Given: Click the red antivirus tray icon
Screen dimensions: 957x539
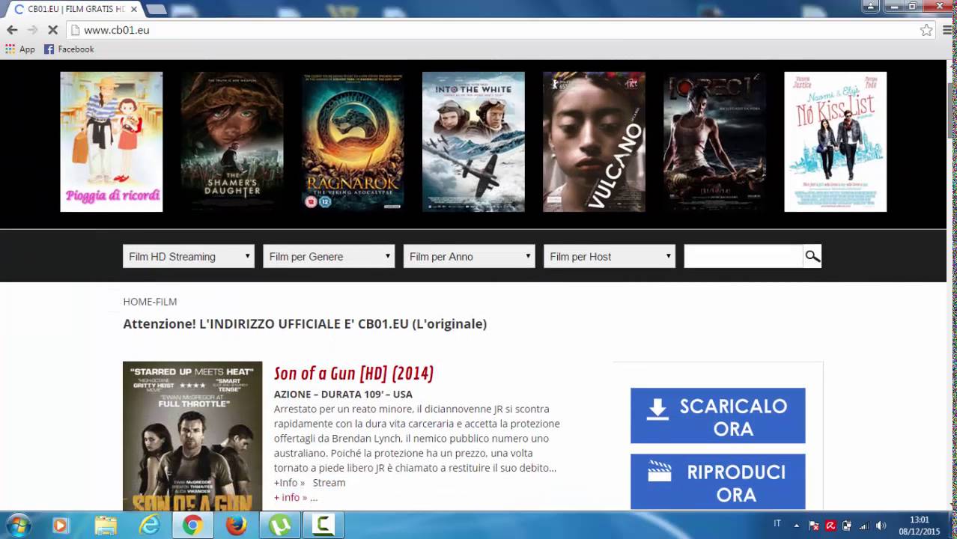Looking at the screenshot, I should pos(830,526).
